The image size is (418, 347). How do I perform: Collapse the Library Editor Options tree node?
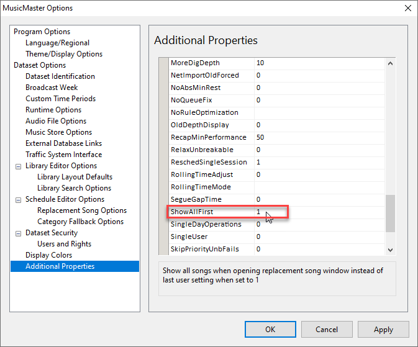(x=18, y=166)
